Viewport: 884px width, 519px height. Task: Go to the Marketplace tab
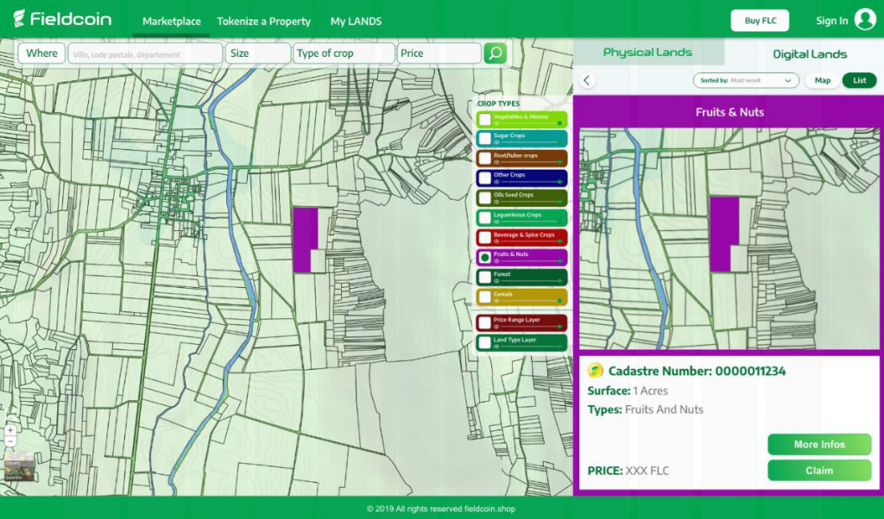172,21
